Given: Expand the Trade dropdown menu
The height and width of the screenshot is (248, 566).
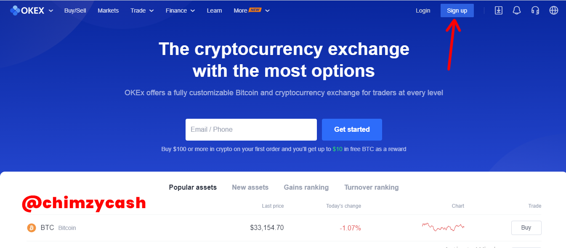Looking at the screenshot, I should click(142, 10).
